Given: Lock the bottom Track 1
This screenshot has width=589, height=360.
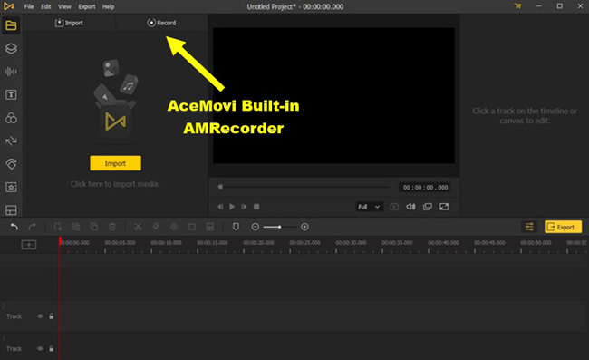Looking at the screenshot, I should coord(51,349).
